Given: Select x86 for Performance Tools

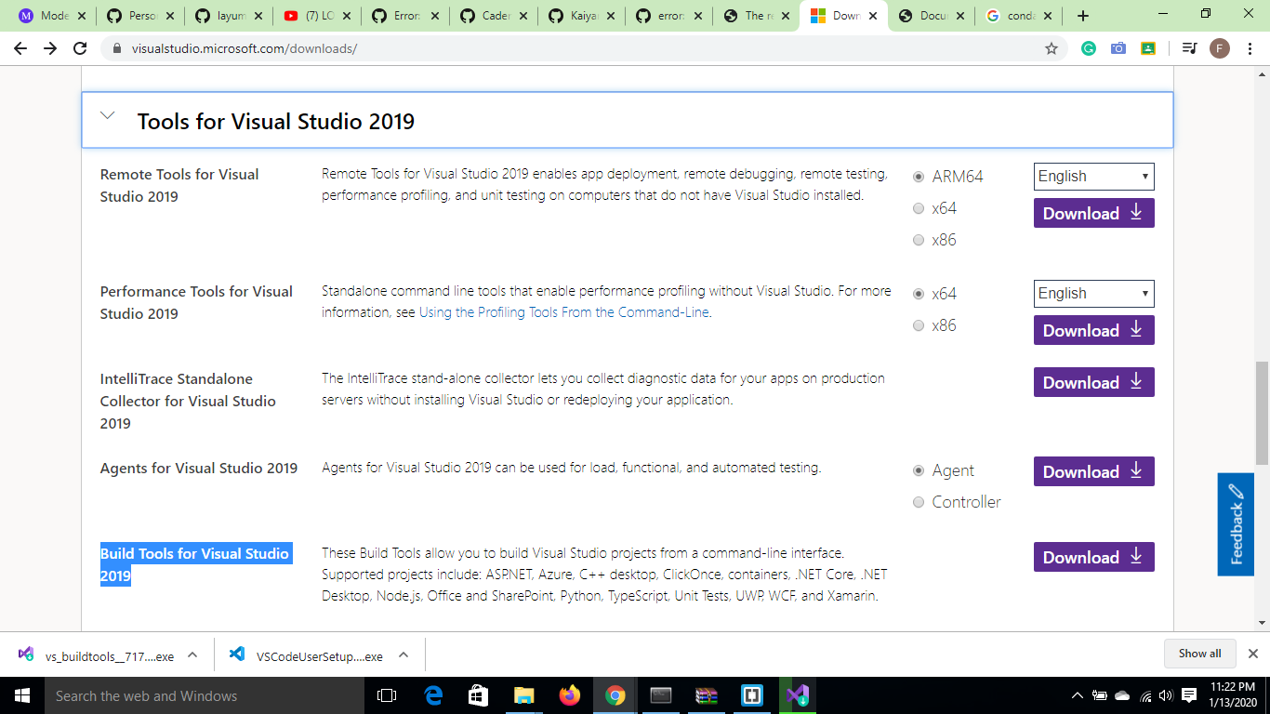Looking at the screenshot, I should point(918,325).
